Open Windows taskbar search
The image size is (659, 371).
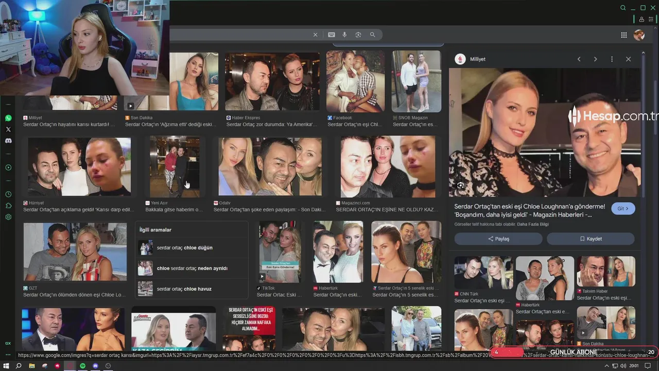[x=19, y=366]
